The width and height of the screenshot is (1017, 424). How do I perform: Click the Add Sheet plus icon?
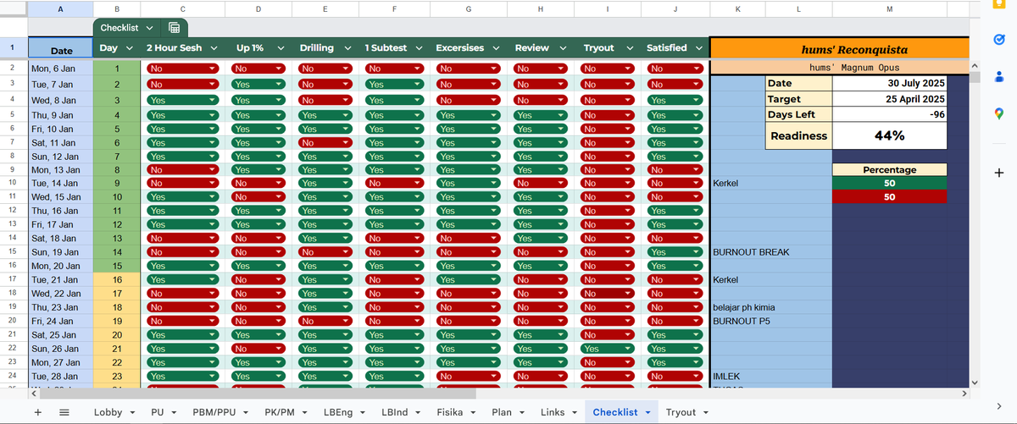click(37, 412)
